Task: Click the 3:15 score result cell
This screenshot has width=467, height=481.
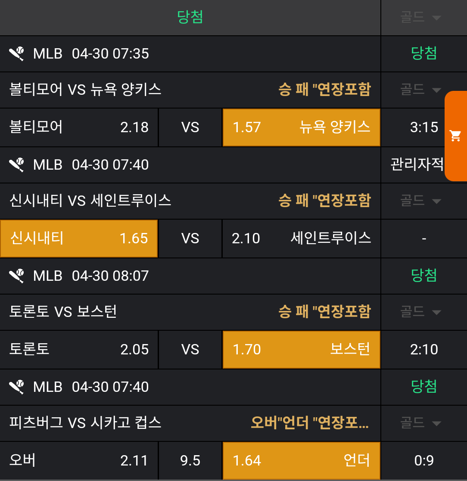Action: pos(424,127)
